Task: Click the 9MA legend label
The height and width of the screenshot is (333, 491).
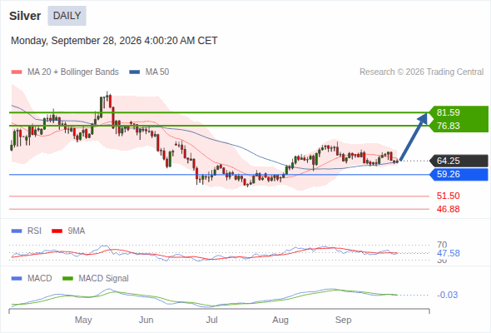Action: [x=77, y=231]
